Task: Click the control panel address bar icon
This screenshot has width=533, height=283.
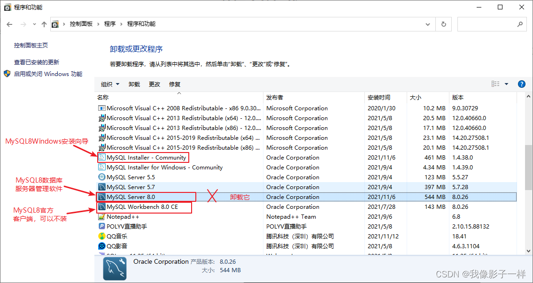Action: [55, 24]
